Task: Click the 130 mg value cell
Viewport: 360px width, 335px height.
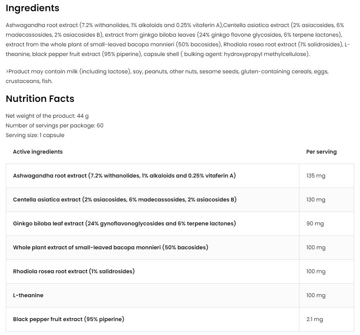Action: coord(316,200)
